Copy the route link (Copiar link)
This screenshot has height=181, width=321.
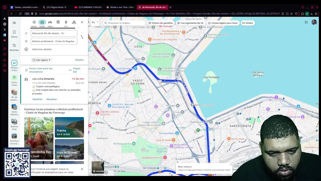click(76, 70)
